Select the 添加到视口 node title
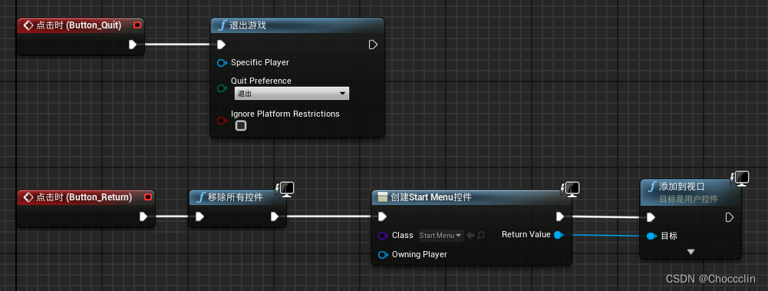The width and height of the screenshot is (768, 291). (681, 187)
